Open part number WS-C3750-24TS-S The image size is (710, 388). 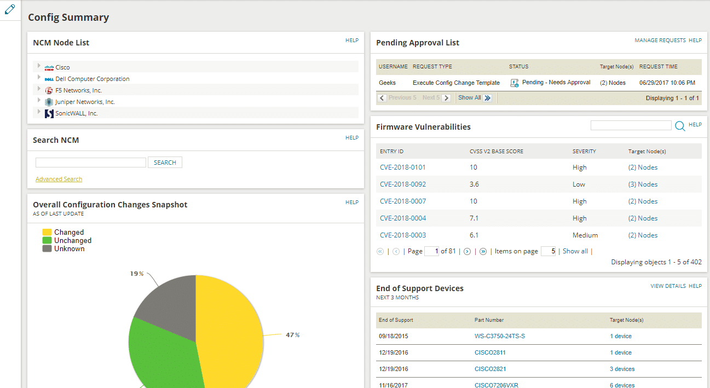click(500, 336)
